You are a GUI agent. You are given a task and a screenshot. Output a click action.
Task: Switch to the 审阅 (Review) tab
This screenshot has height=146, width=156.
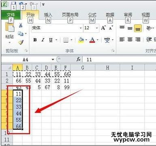pos(128,15)
